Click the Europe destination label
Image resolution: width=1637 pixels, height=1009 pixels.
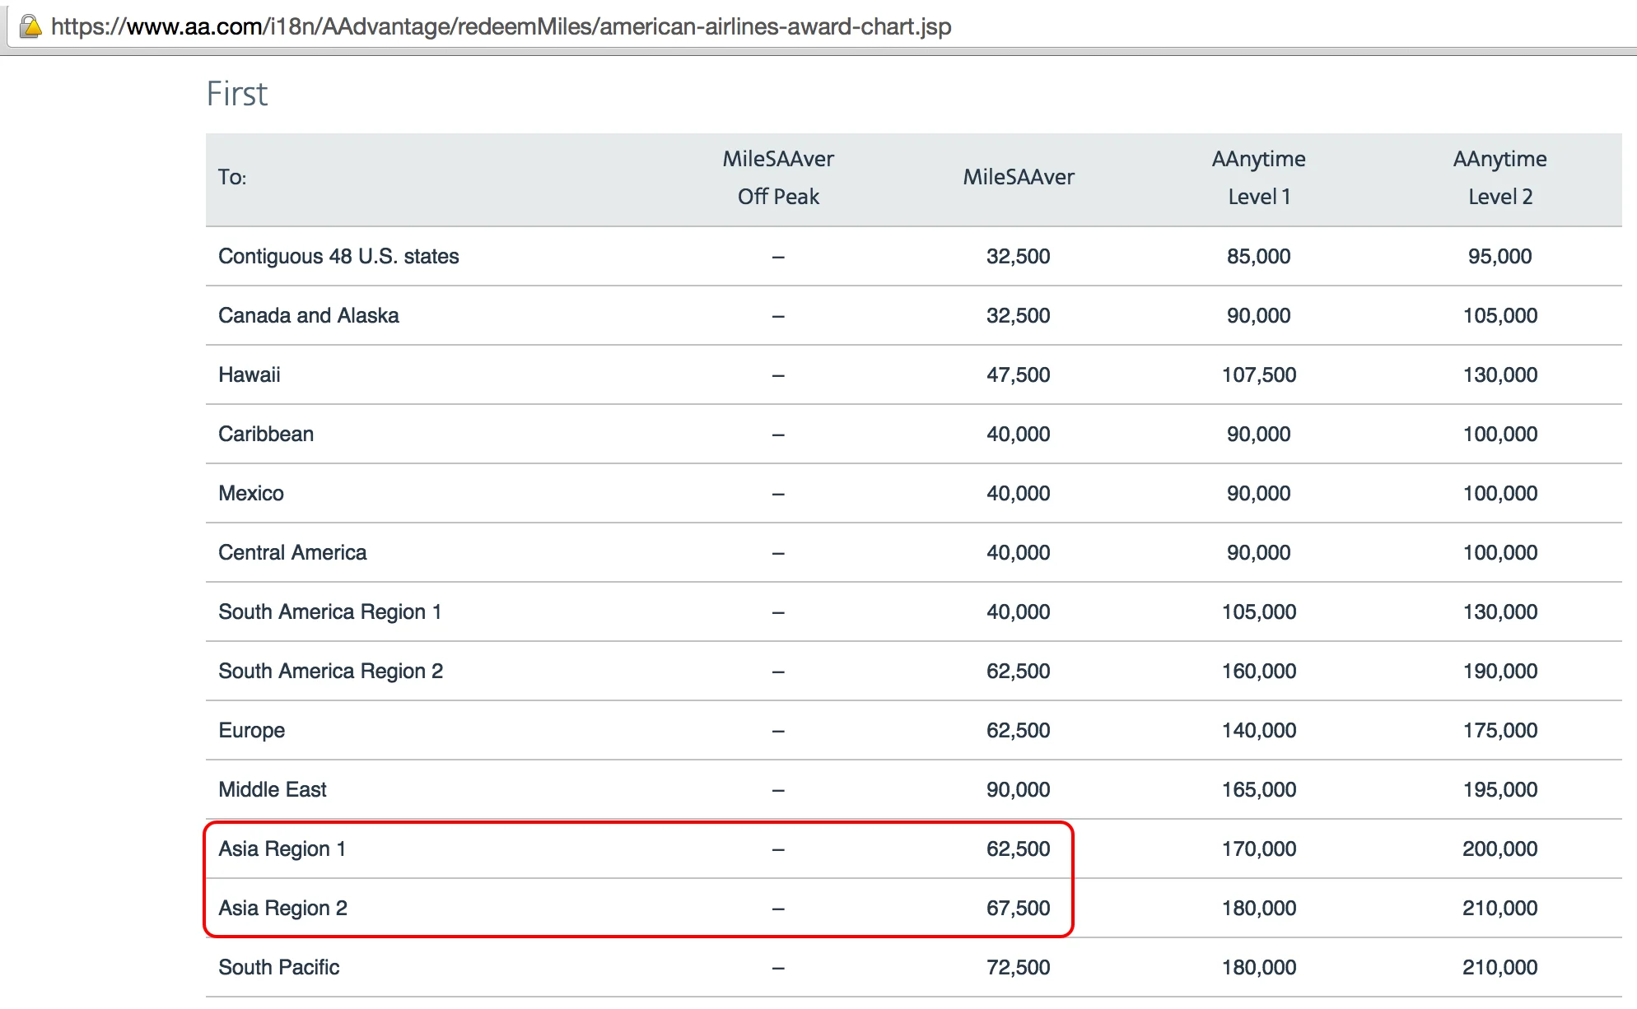[x=251, y=731]
